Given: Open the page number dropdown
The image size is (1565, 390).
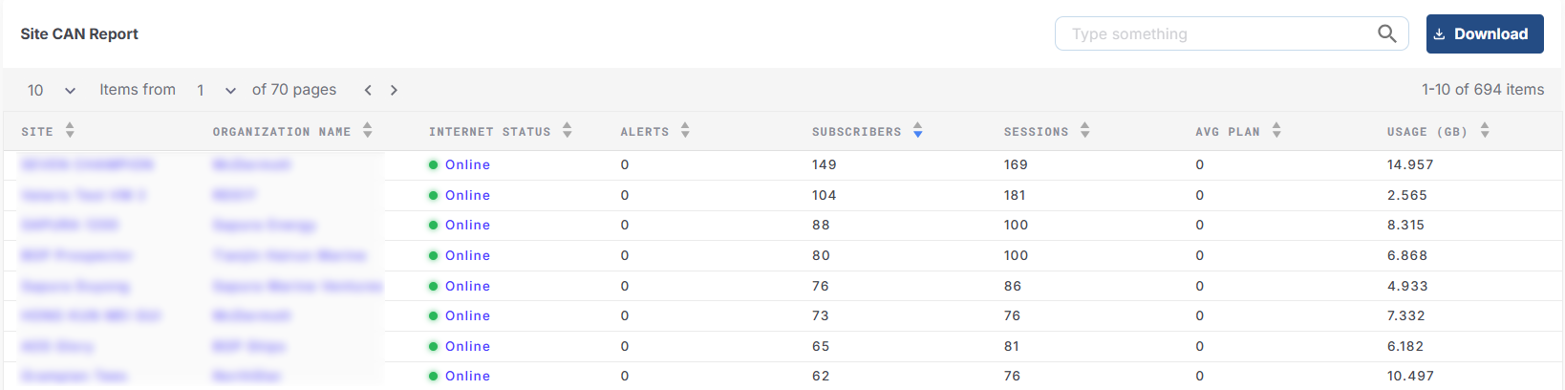Looking at the screenshot, I should pos(216,90).
